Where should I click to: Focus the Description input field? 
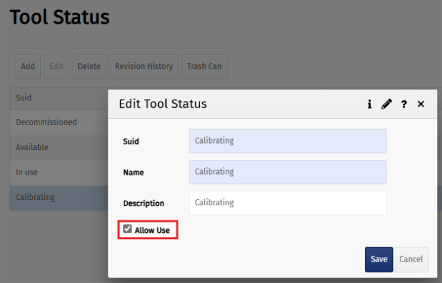(287, 203)
